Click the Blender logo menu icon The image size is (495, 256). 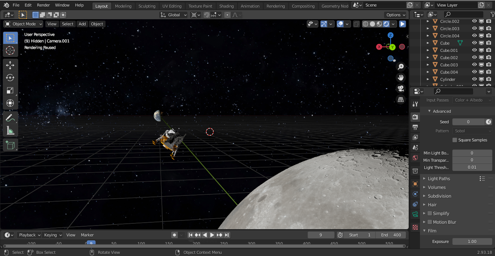6,5
